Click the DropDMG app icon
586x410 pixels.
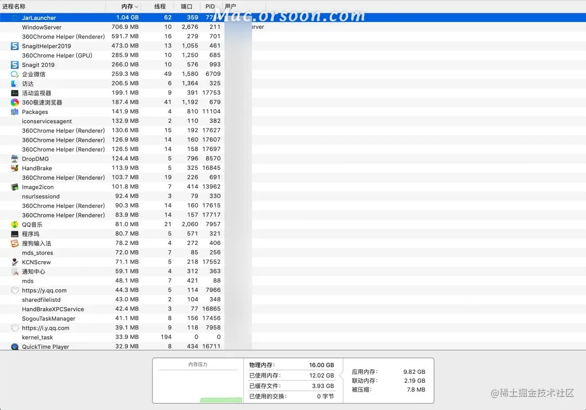(x=15, y=159)
